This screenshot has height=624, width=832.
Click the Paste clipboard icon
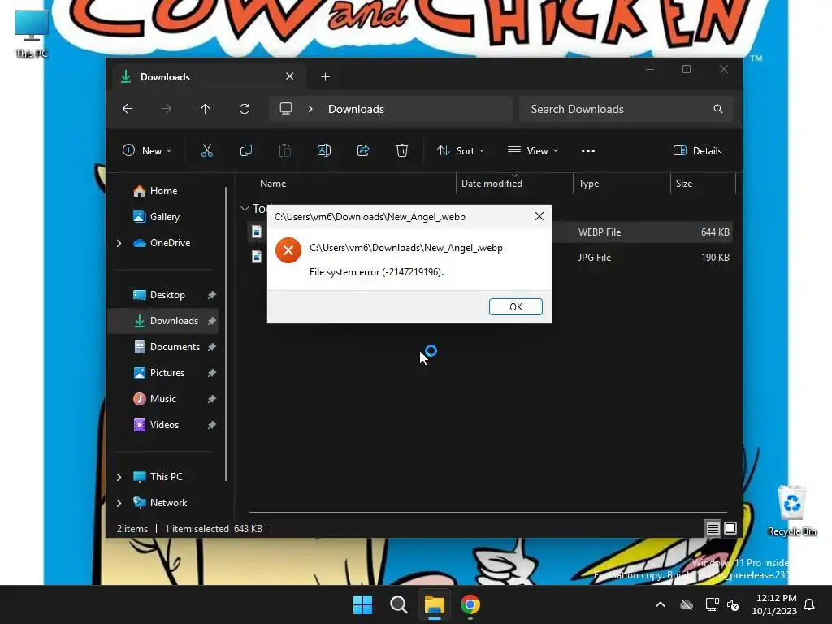tap(285, 150)
